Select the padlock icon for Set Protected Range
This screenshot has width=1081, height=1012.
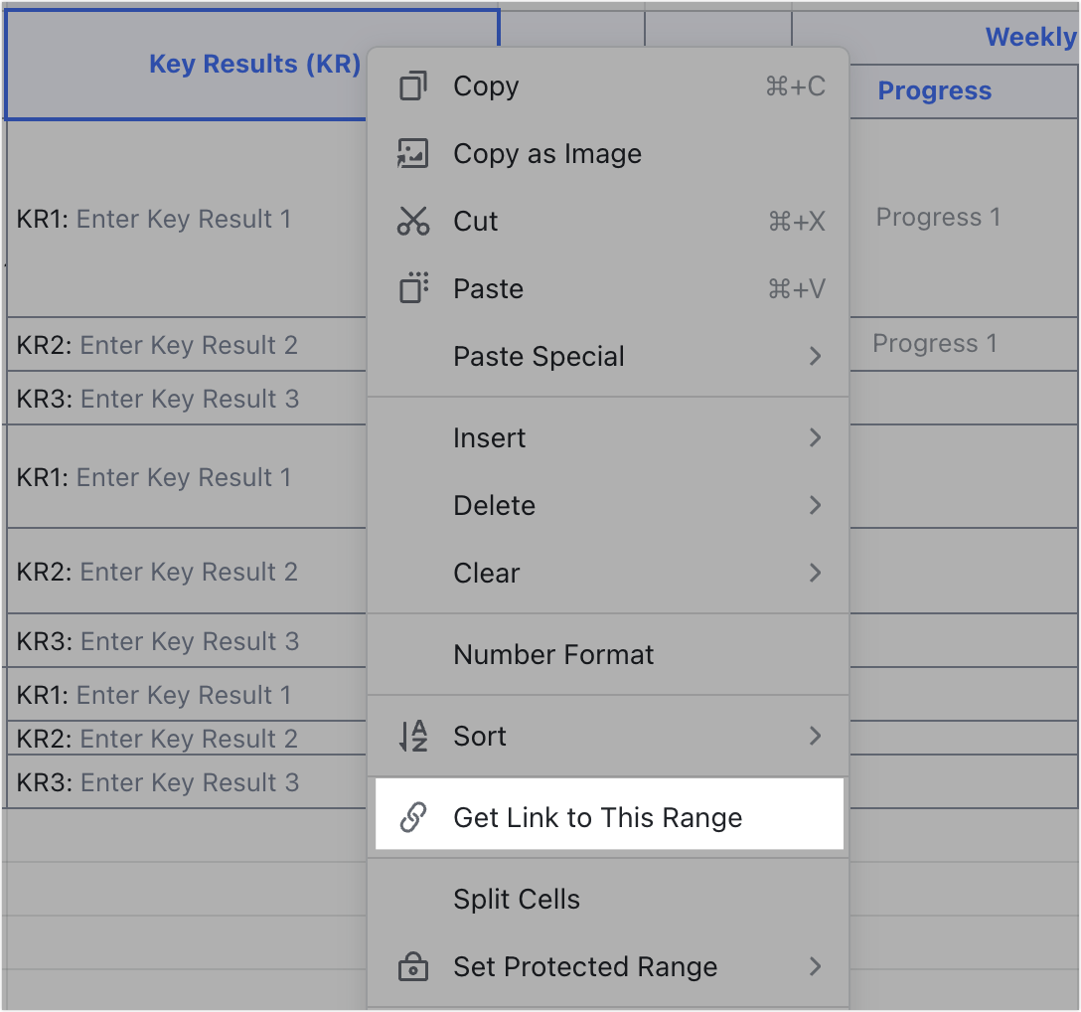[412, 966]
